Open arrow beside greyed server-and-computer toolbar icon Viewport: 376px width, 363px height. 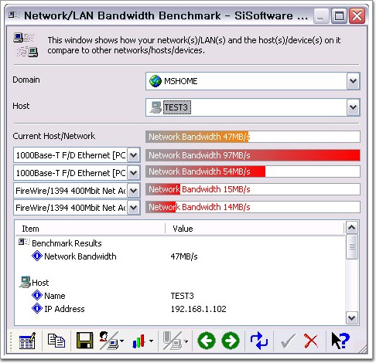pos(186,341)
